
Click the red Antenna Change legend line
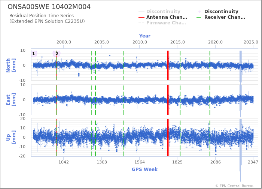141,17
